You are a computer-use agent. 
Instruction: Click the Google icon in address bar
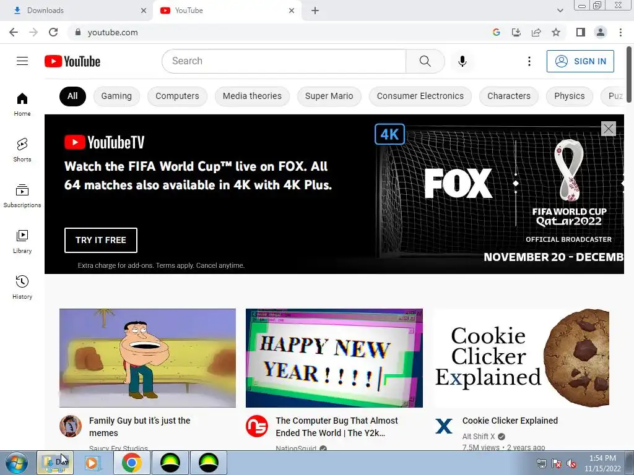(x=497, y=32)
